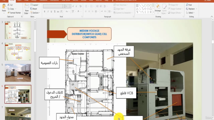The width and height of the screenshot is (214, 120).
Task: Select slide 7 thumbnail
Action: [x=18, y=113]
